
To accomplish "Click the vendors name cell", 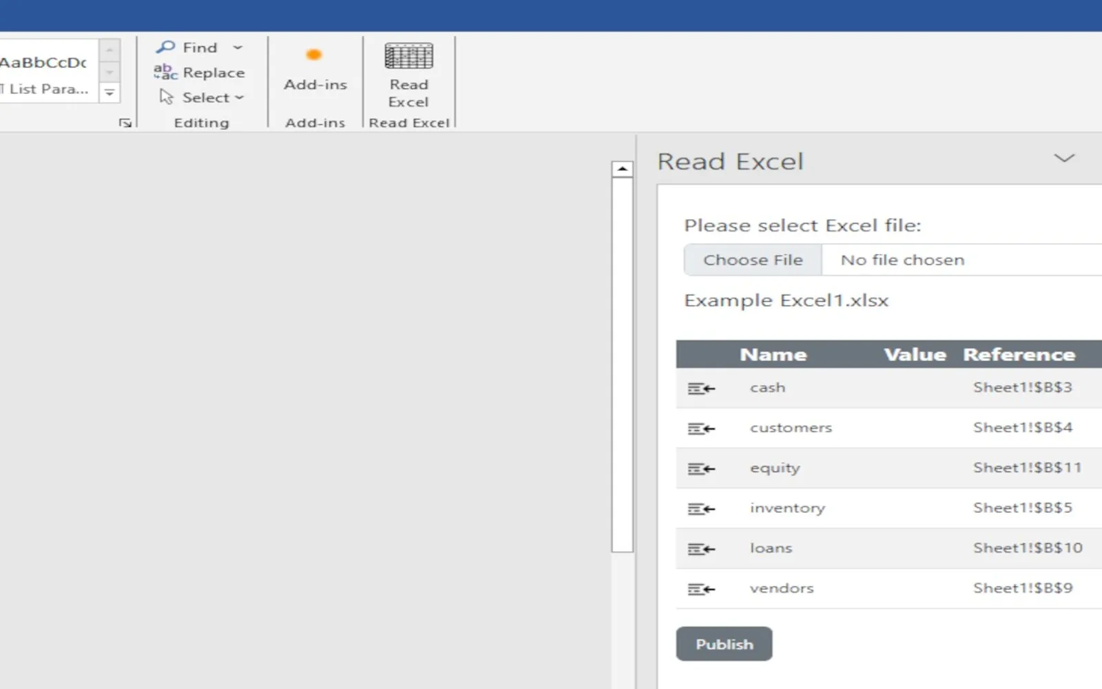I will pyautogui.click(x=782, y=588).
